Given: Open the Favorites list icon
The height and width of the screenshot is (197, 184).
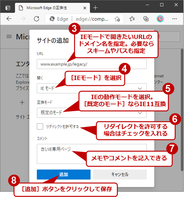Looking at the screenshot, I should 132,19.
